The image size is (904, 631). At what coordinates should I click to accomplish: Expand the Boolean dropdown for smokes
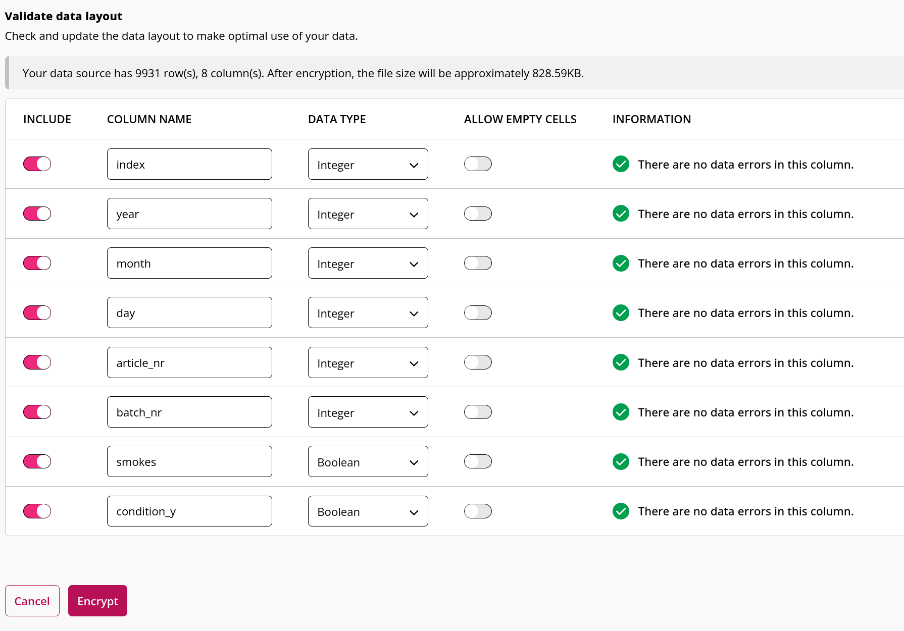(368, 461)
